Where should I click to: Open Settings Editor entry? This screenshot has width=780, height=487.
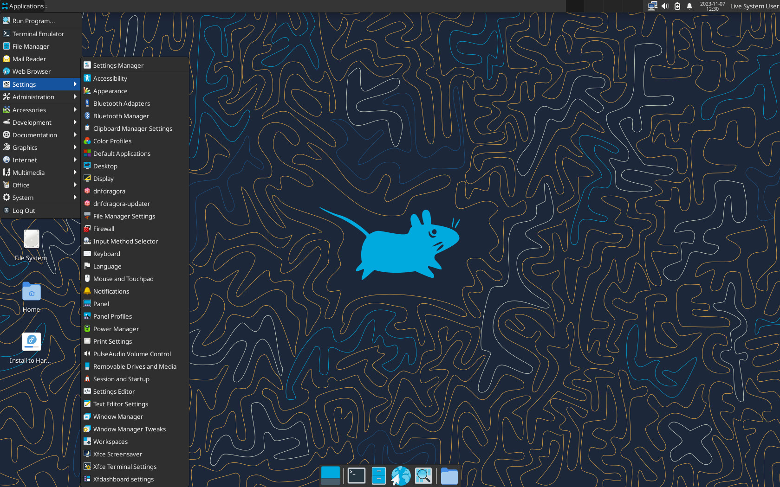(x=135, y=391)
